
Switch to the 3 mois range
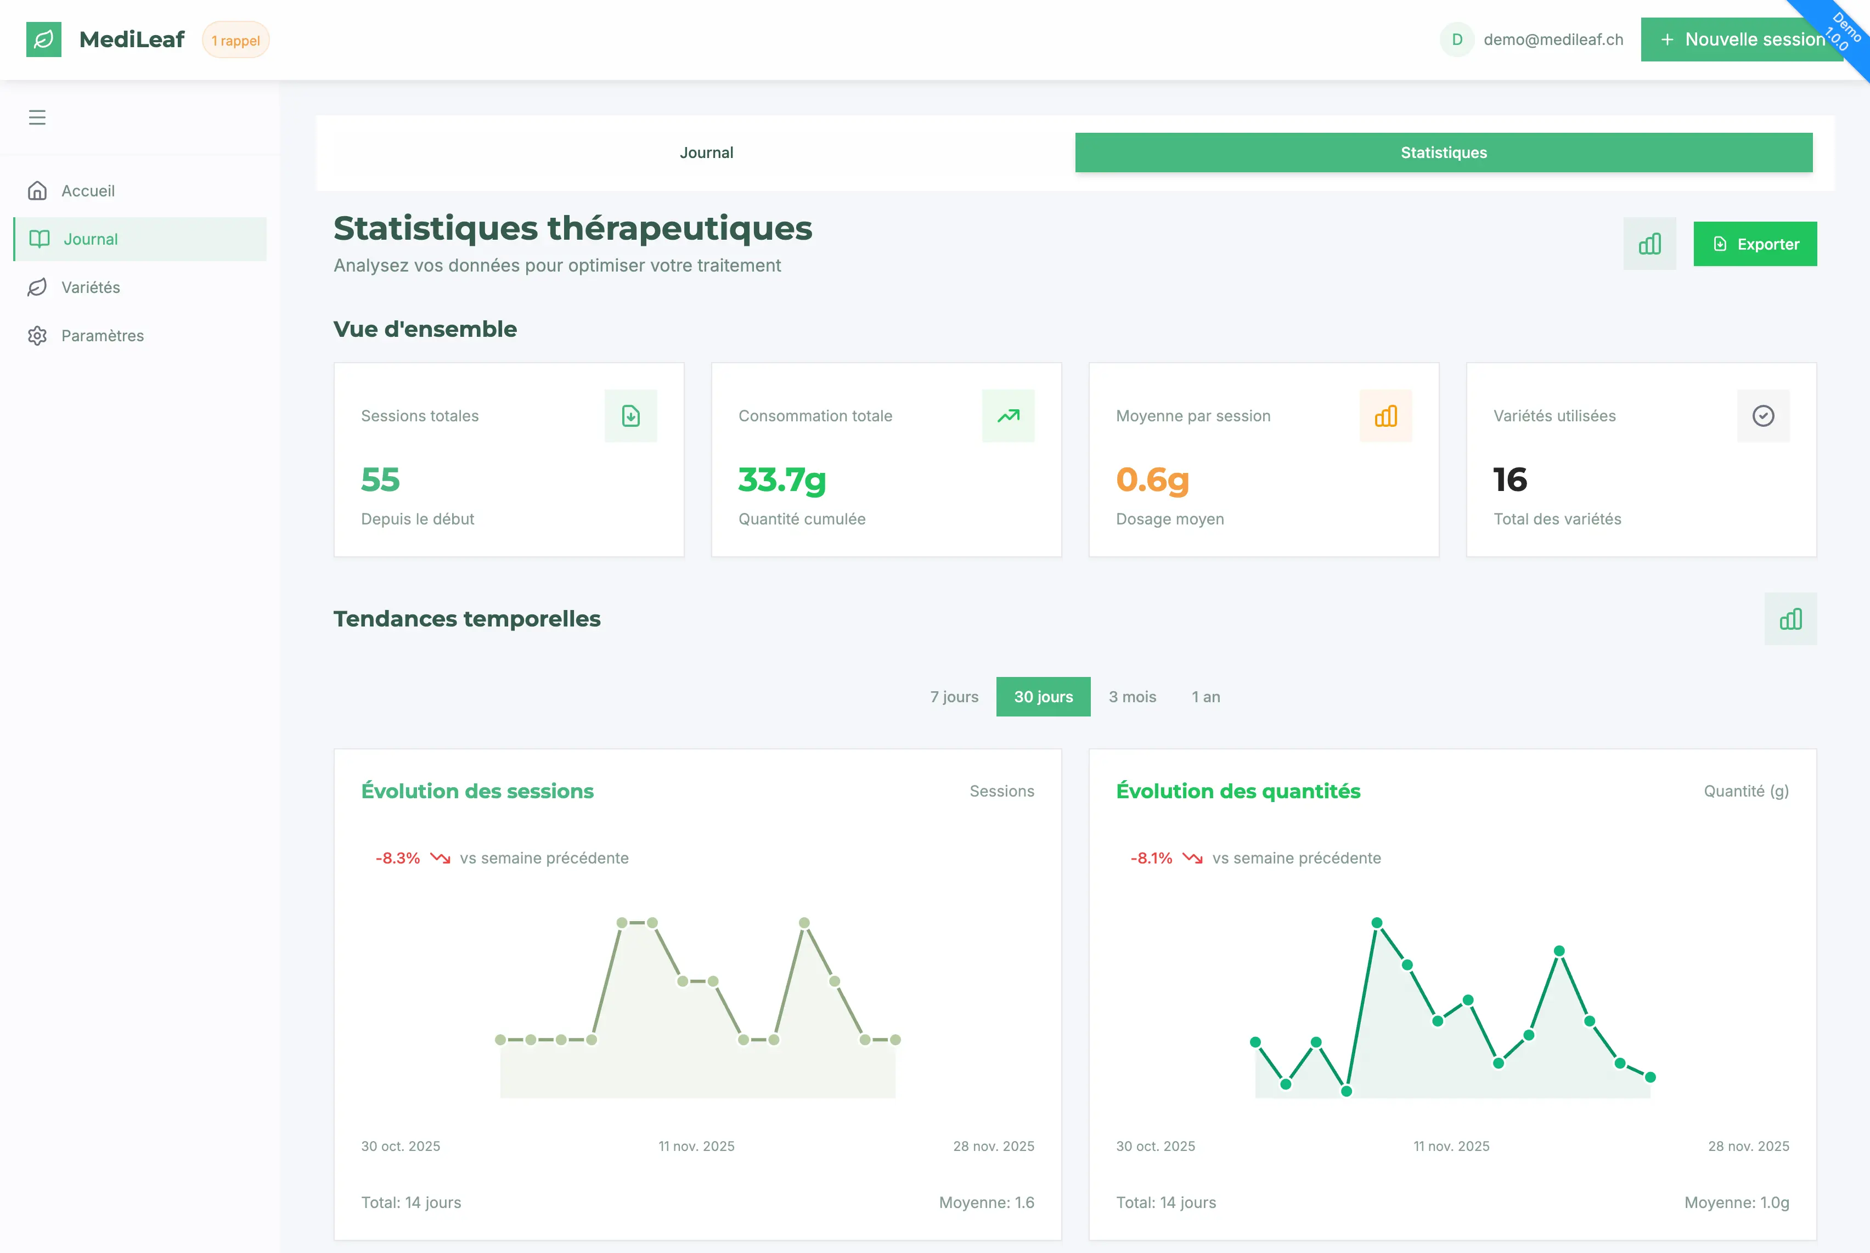click(x=1133, y=696)
